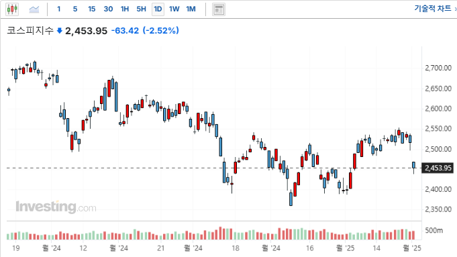
Task: Click the 코스피지수 index name
Action: click(30, 30)
